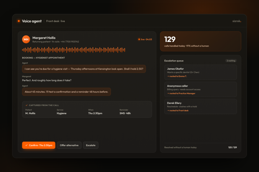The image size is (259, 172).
Task: Click the agent message about Thursday afternoons at Kensington
Action: tap(84, 69)
